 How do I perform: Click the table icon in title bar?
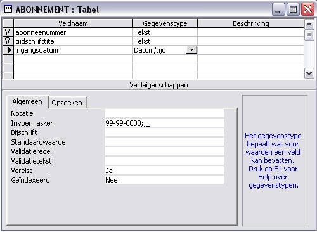[x=8, y=9]
